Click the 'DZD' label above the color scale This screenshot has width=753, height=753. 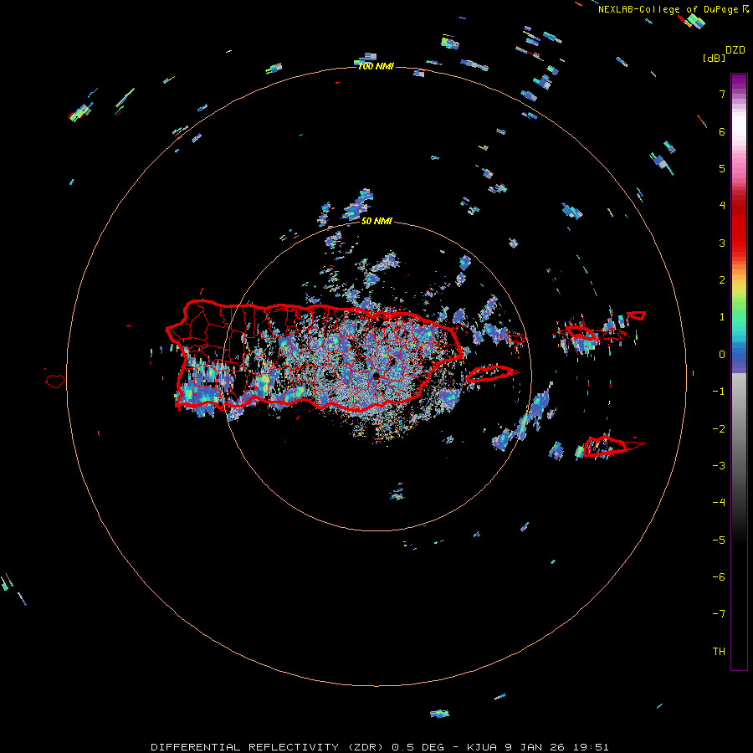735,50
